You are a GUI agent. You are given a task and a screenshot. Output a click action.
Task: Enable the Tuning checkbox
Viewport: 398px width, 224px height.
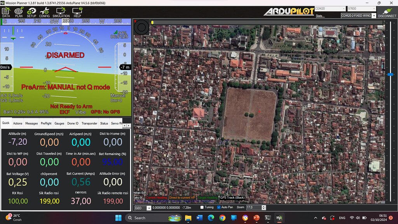(x=202, y=207)
